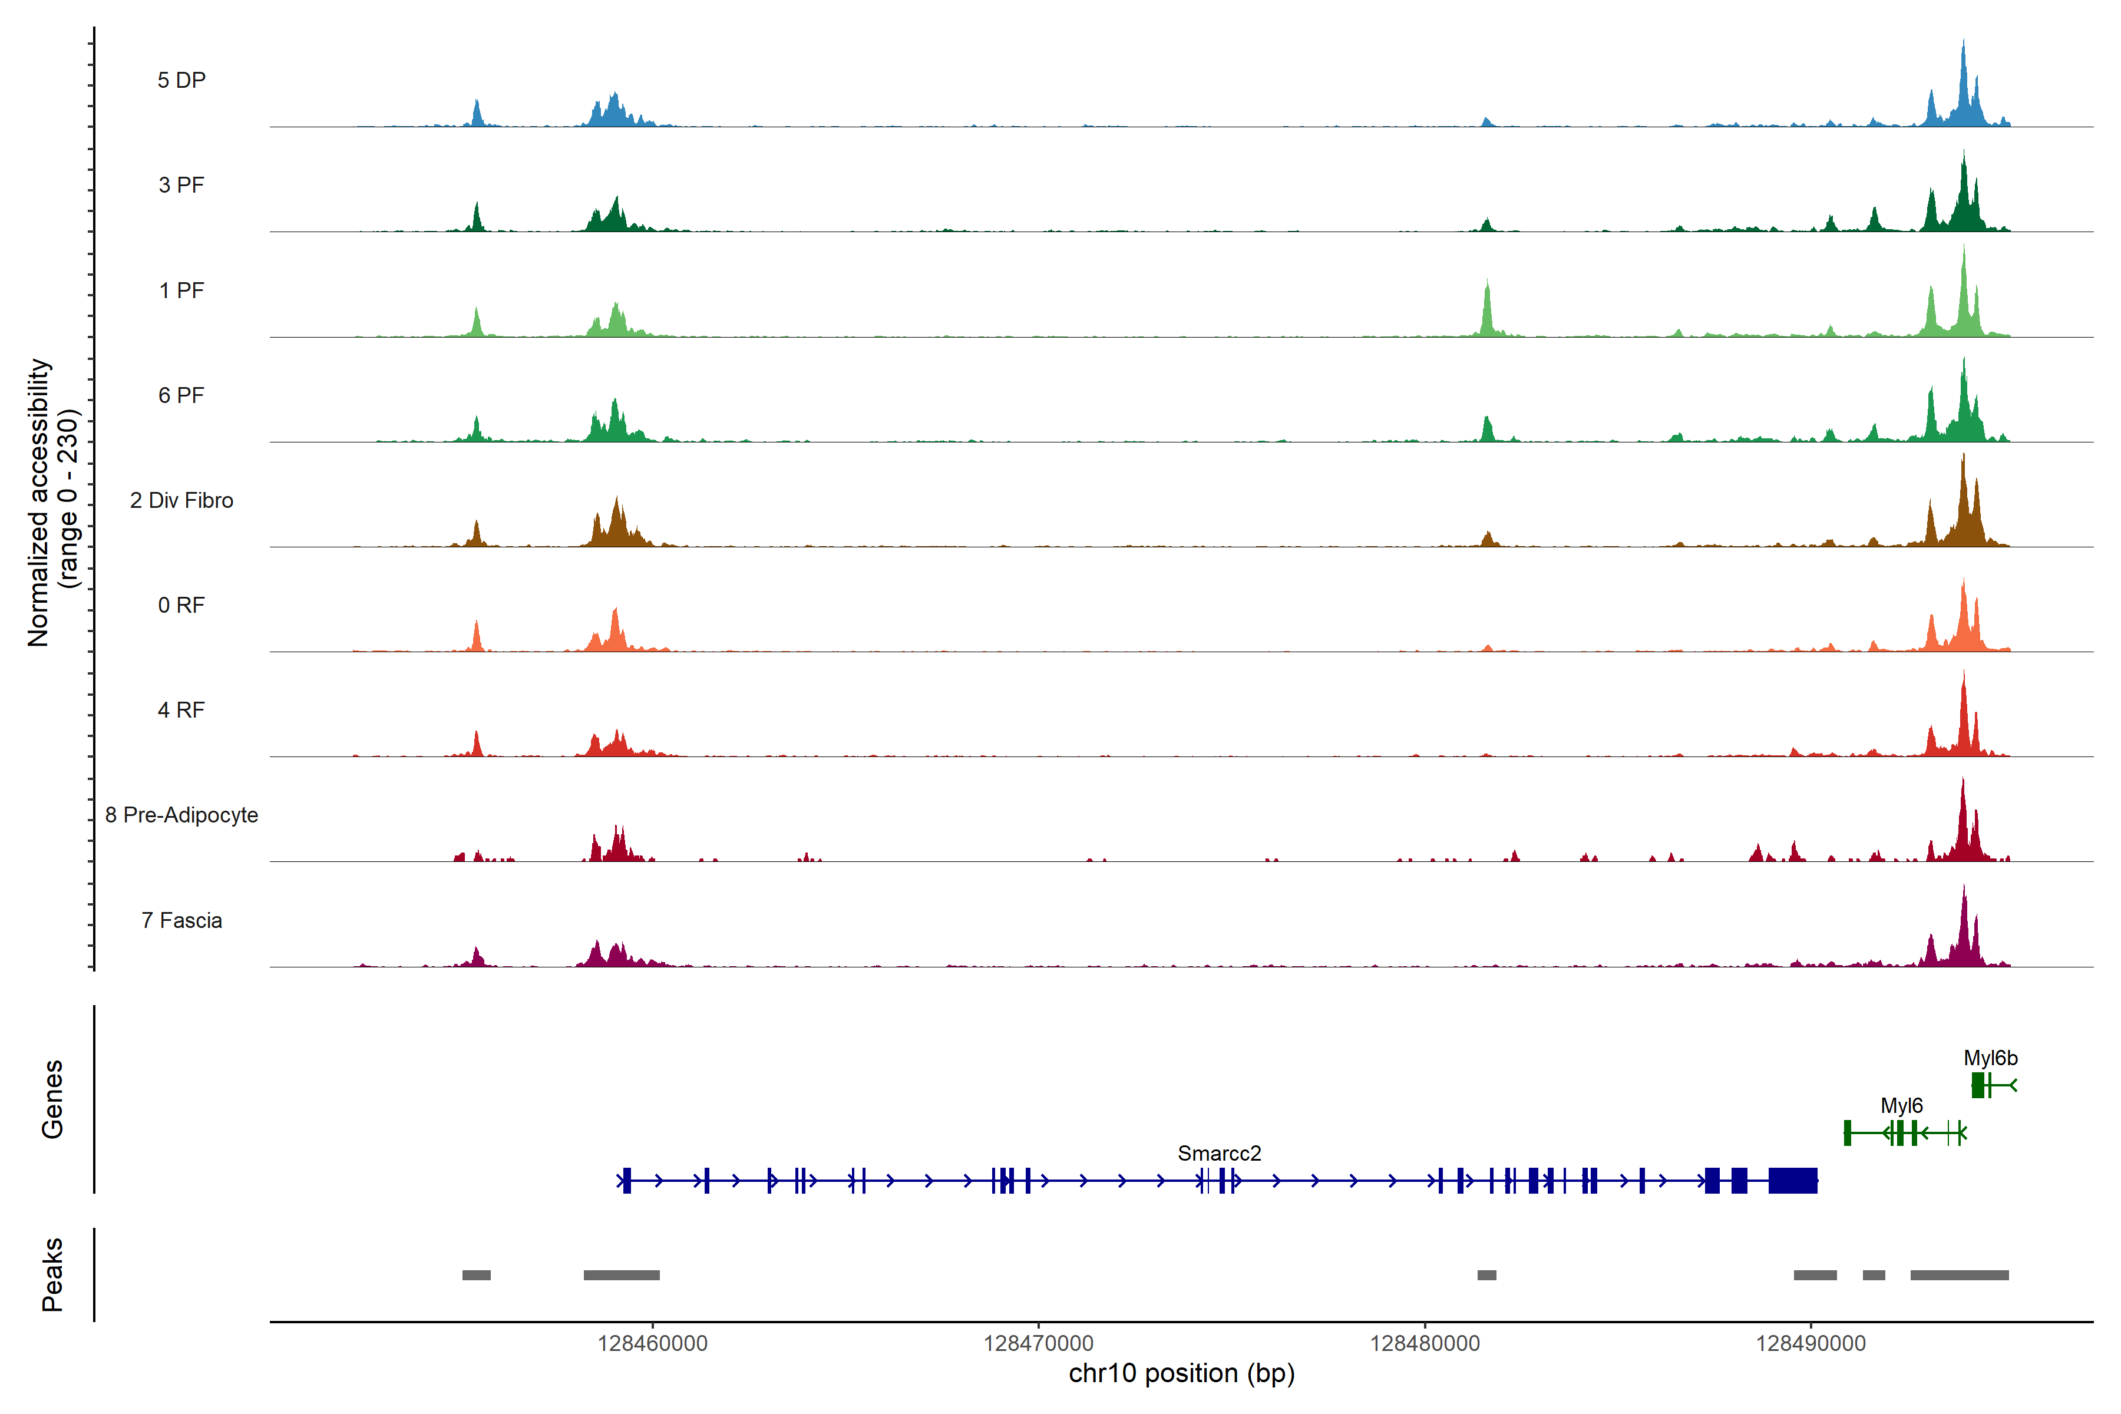Click the Myl6b gene label
Screen dimensions: 2121x1414
[x=1990, y=1058]
